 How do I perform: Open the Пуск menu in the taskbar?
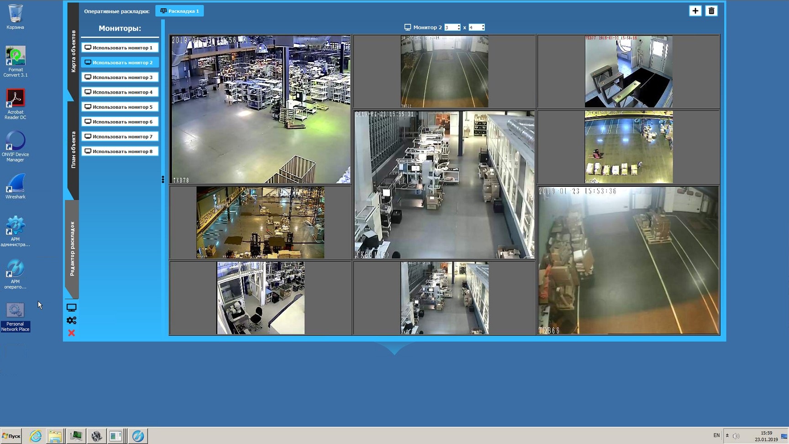click(x=12, y=436)
